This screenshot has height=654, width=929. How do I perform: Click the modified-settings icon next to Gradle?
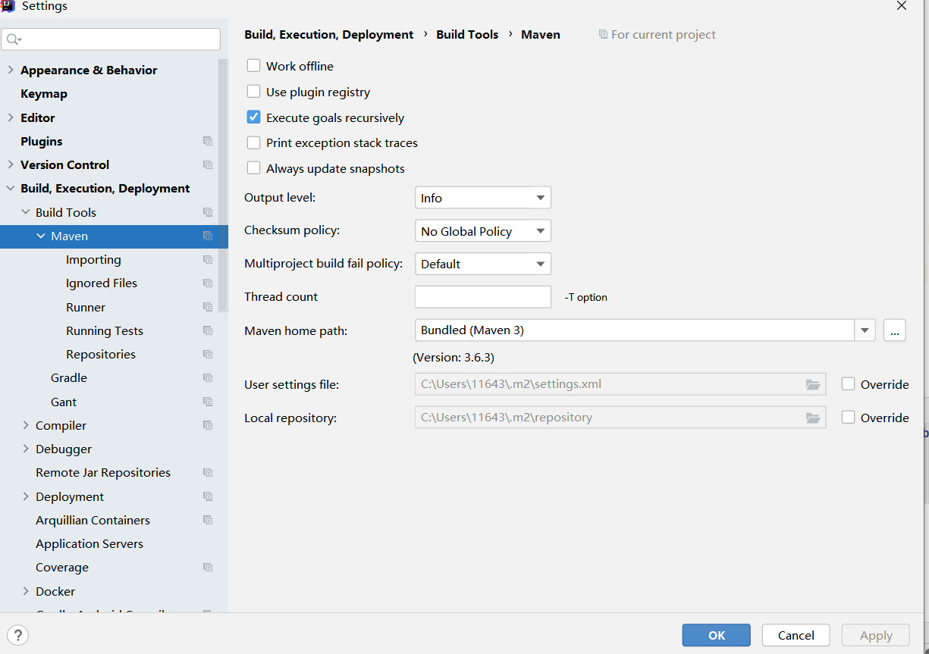(x=208, y=377)
